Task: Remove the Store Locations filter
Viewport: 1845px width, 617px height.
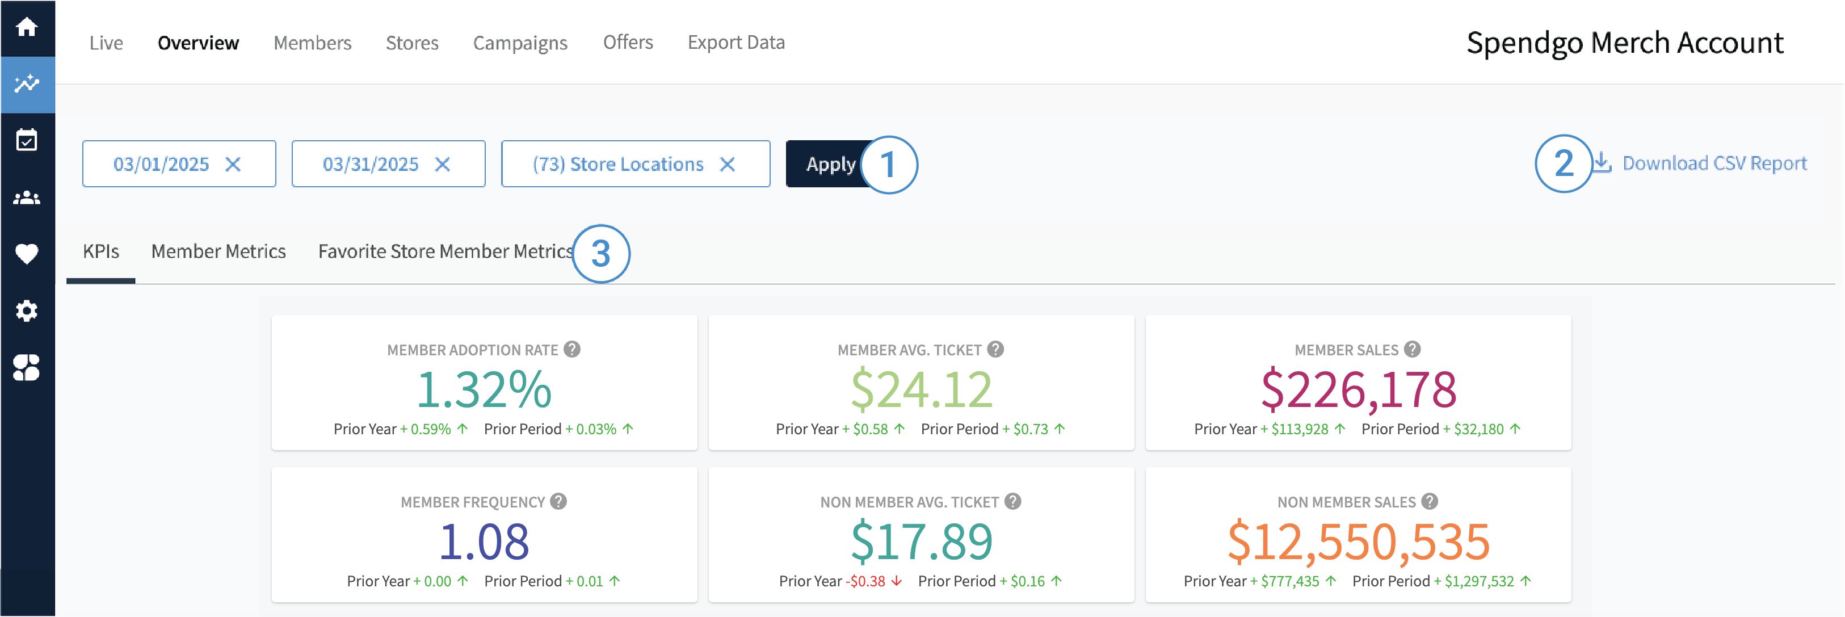Action: (x=727, y=165)
